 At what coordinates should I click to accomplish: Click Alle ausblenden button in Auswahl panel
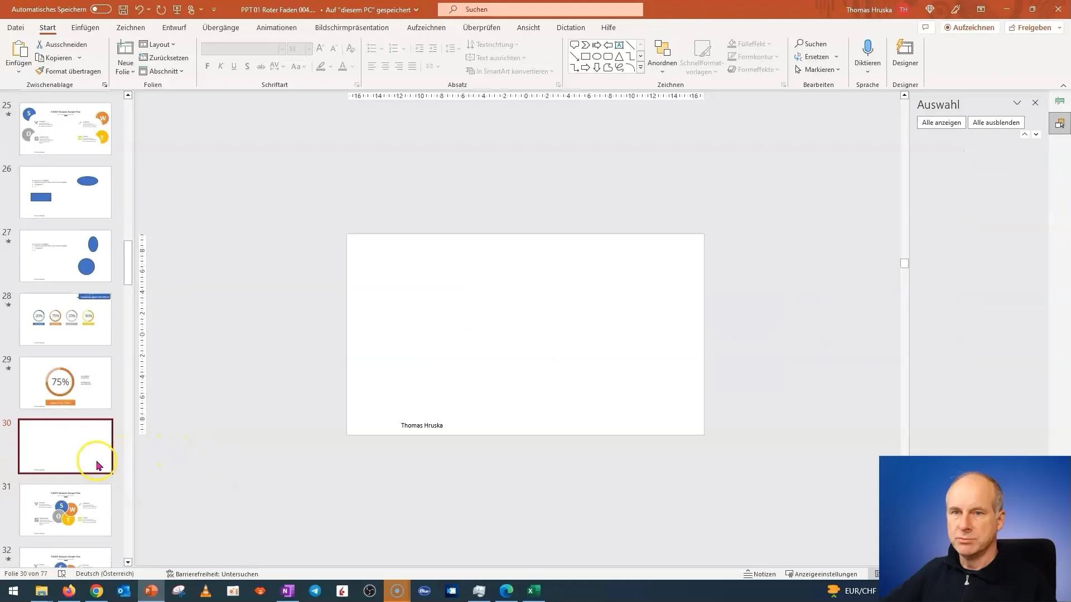pyautogui.click(x=996, y=122)
